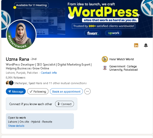Click the notification bell icon
The image size is (153, 138).
pyautogui.click(x=146, y=45)
